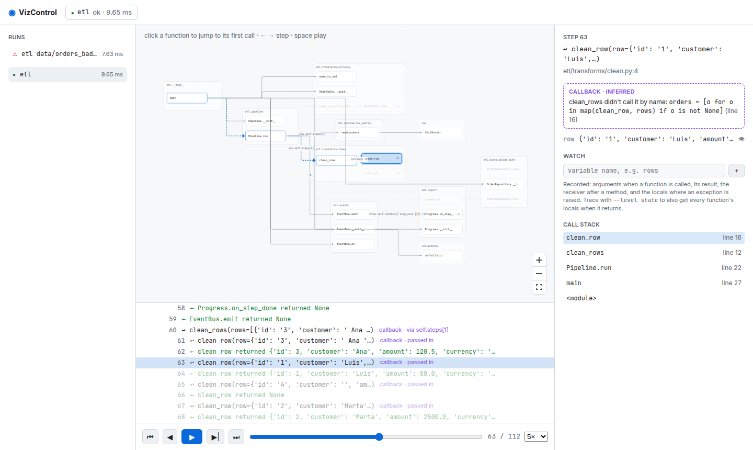
Task: Select <module> frame in call stack
Action: point(654,298)
